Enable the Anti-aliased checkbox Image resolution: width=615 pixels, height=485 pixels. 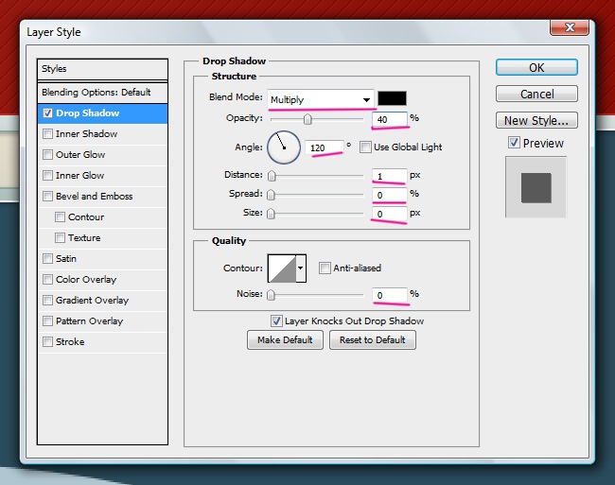point(325,268)
